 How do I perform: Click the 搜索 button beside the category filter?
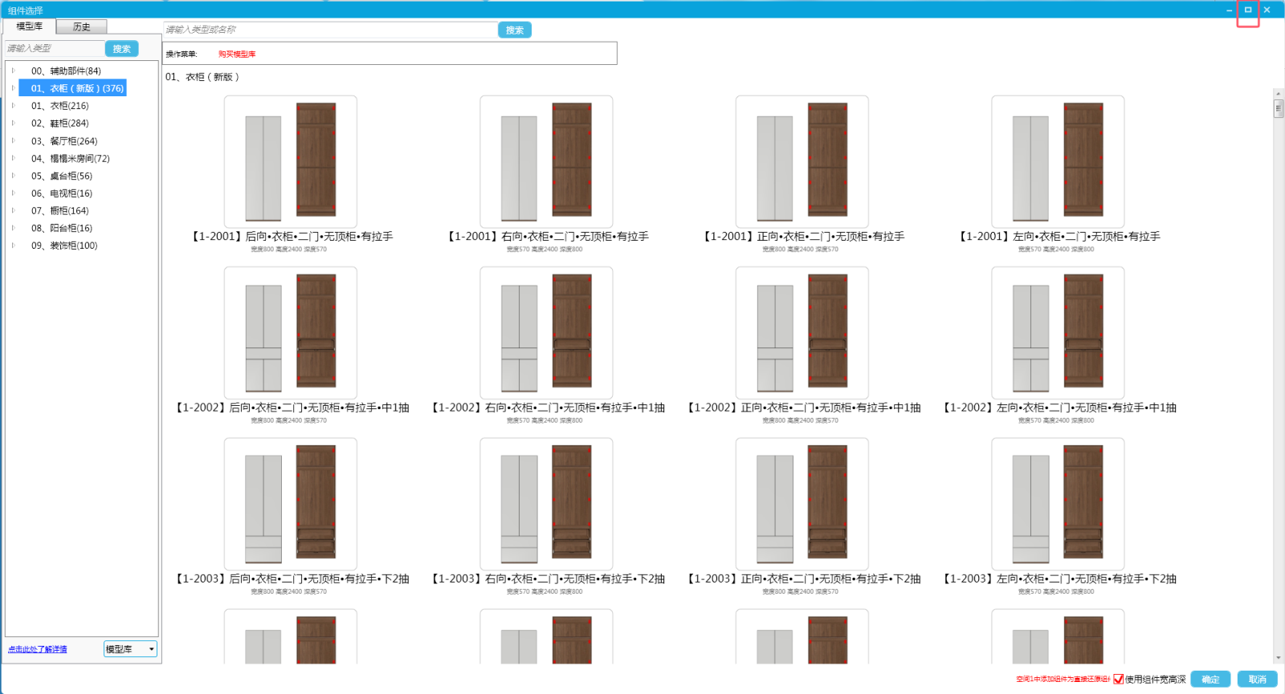(x=122, y=49)
